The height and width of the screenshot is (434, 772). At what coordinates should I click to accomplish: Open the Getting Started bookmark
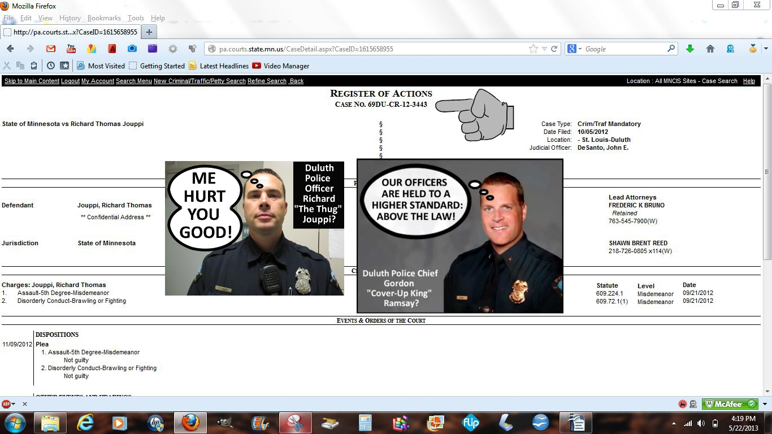(x=157, y=66)
